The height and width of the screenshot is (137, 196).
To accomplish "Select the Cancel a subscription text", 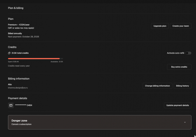I will pyautogui.click(x=21, y=124).
